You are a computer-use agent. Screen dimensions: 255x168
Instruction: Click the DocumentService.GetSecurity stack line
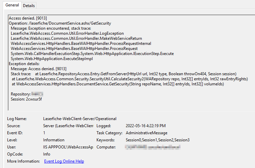[x=118, y=84]
